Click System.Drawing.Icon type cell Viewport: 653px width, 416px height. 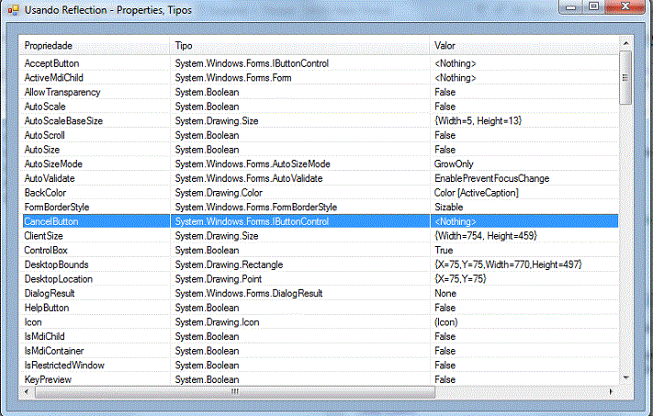217,322
